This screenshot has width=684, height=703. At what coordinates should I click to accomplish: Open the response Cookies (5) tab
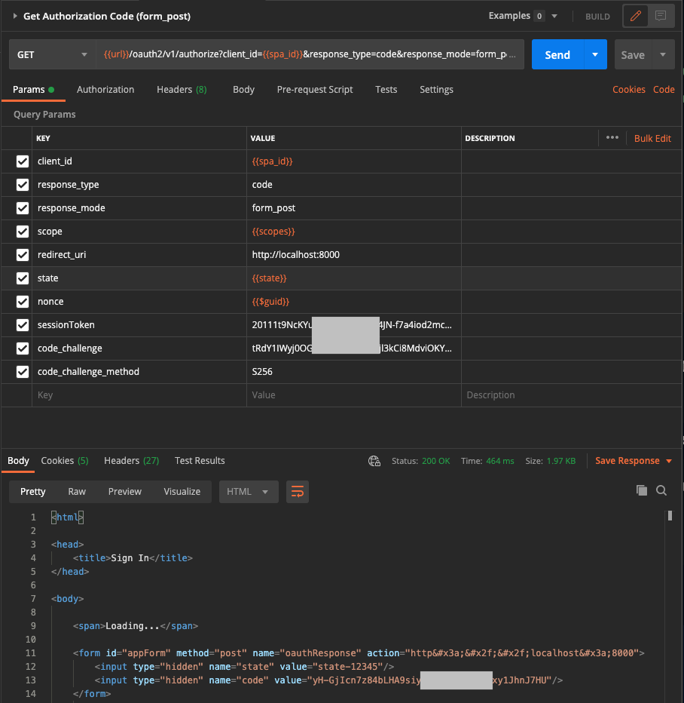[65, 461]
